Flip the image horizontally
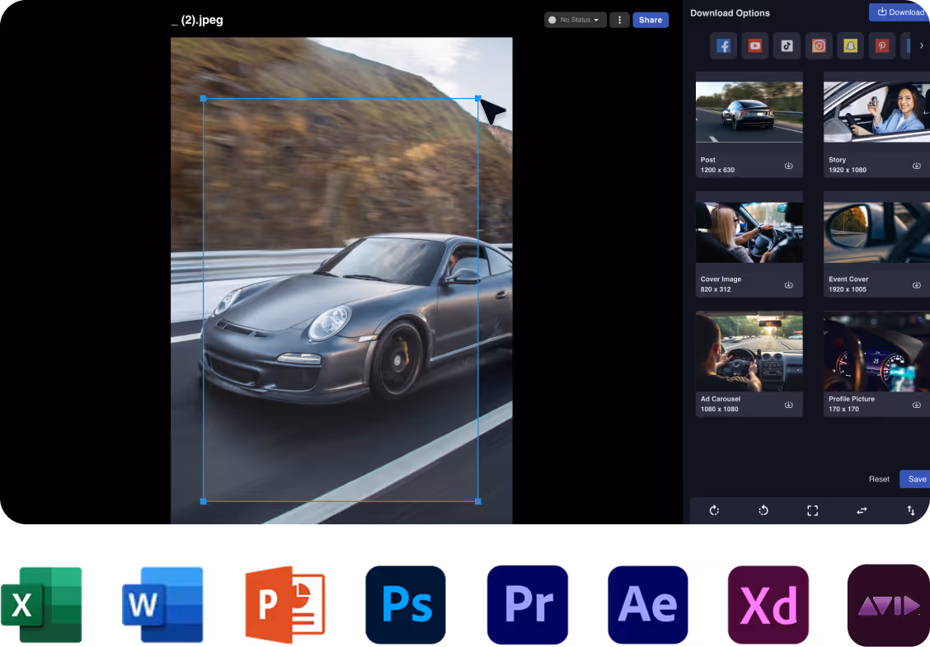Viewport: 930px width, 647px height. click(862, 511)
